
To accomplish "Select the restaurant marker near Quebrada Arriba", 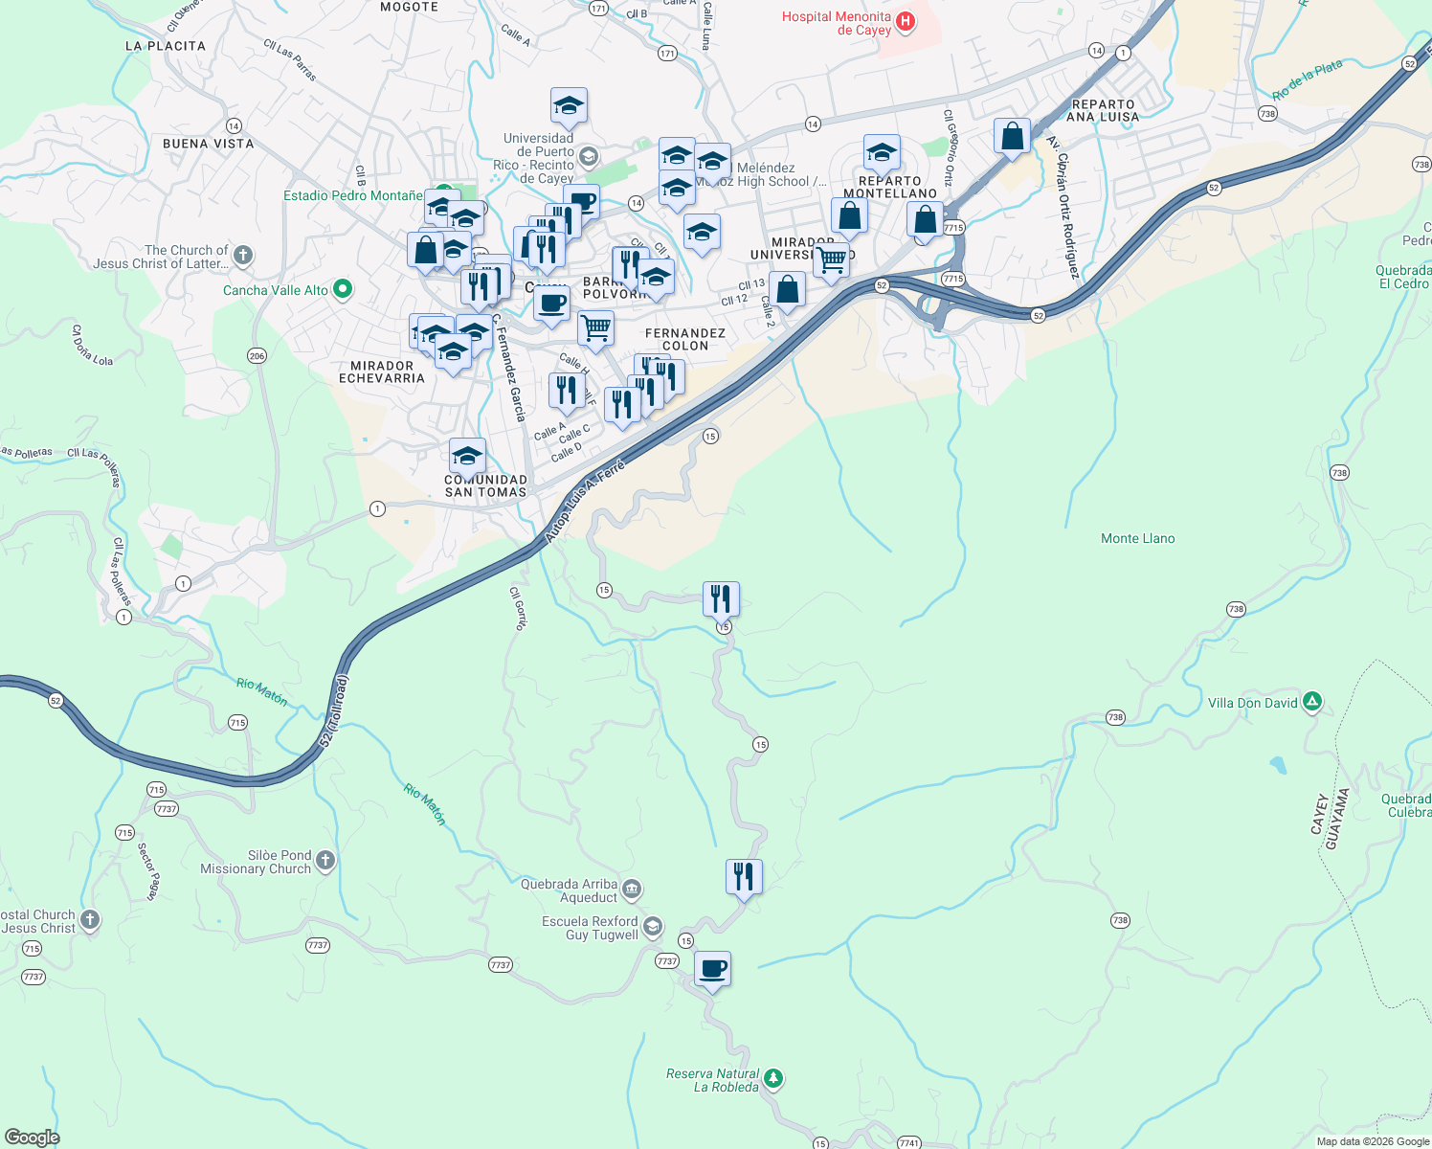I will [744, 873].
